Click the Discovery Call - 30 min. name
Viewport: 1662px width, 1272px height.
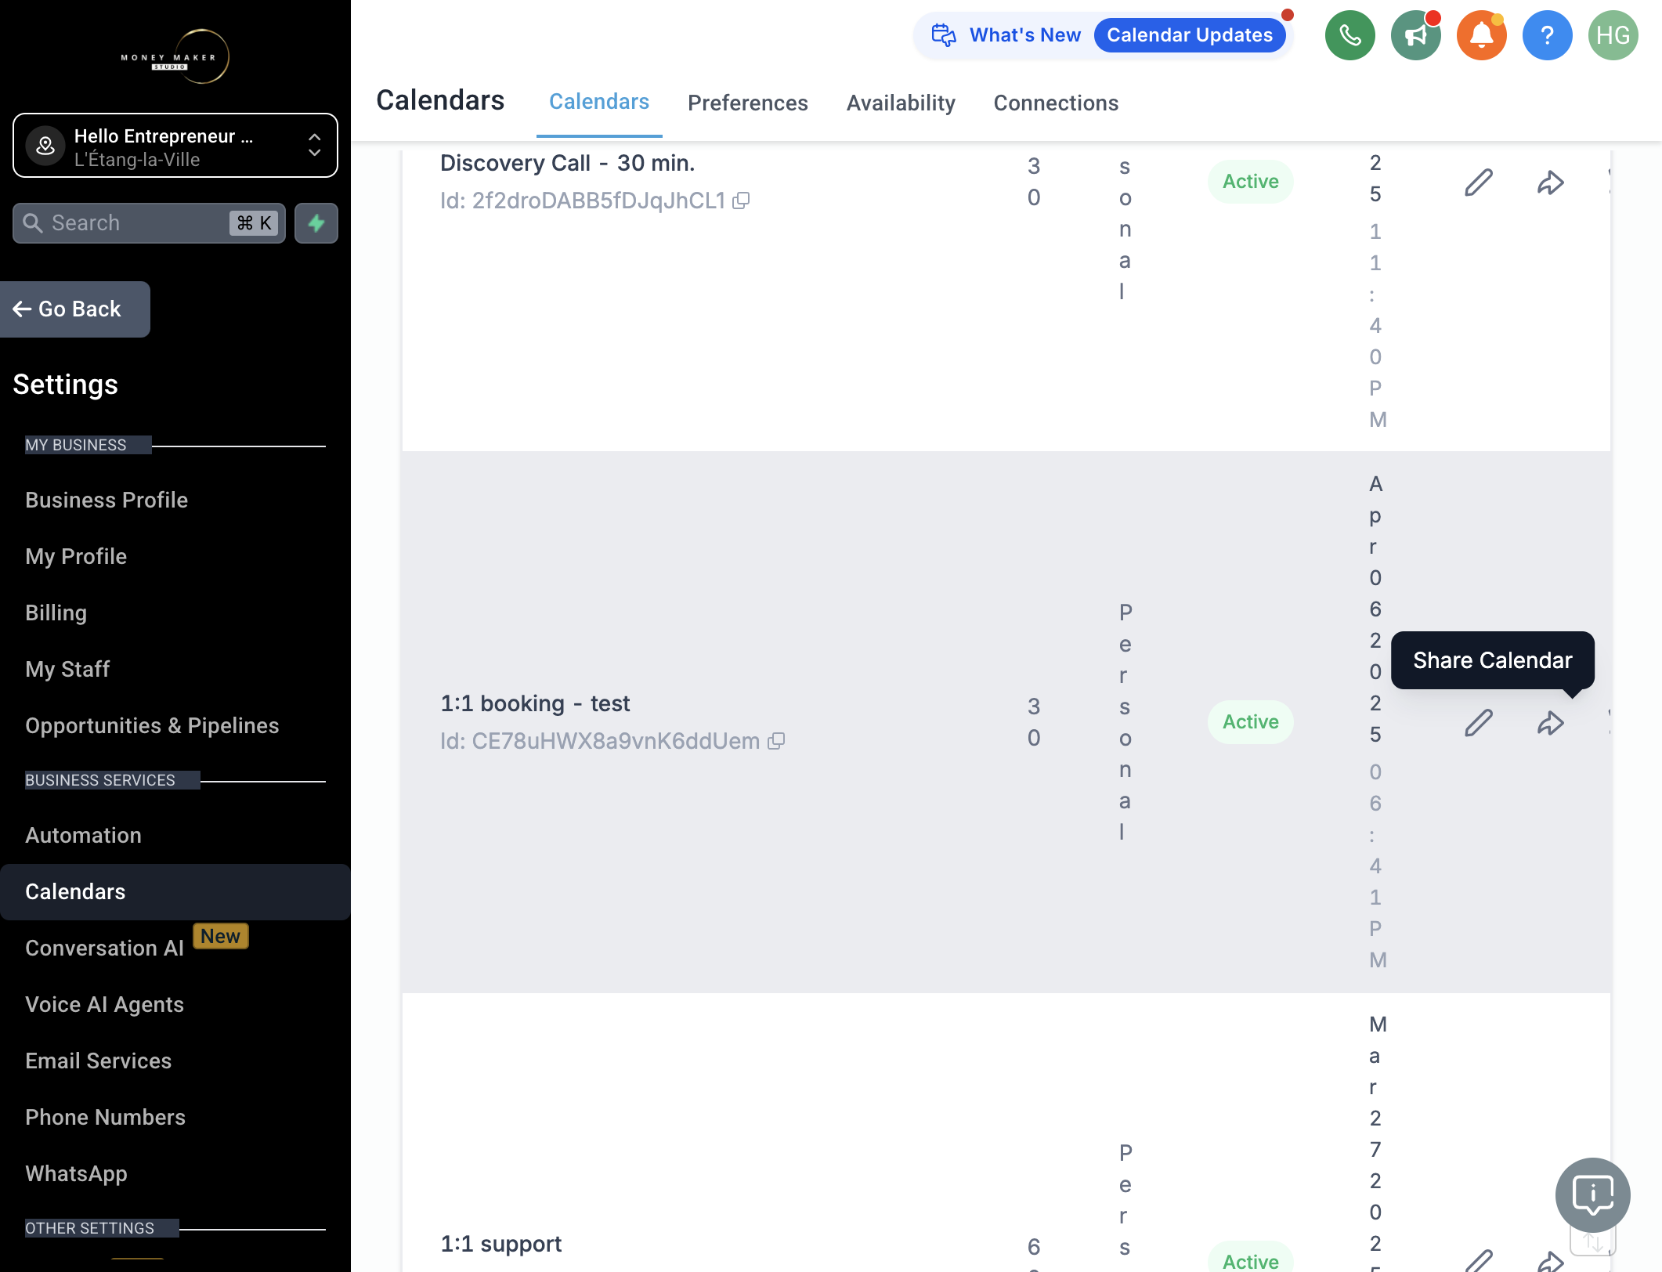point(568,163)
